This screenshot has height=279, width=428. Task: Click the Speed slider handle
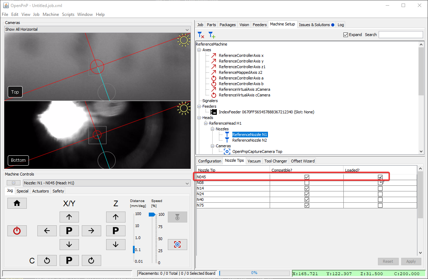152,214
